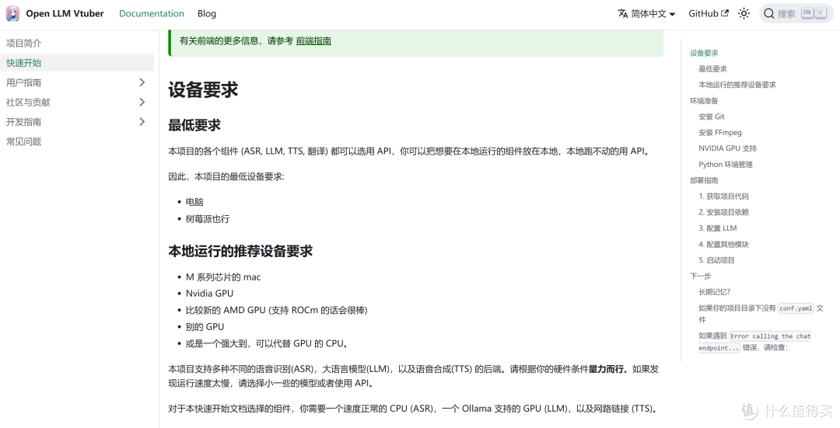
Task: Jump to 安装 Git in contents
Action: pyautogui.click(x=712, y=117)
